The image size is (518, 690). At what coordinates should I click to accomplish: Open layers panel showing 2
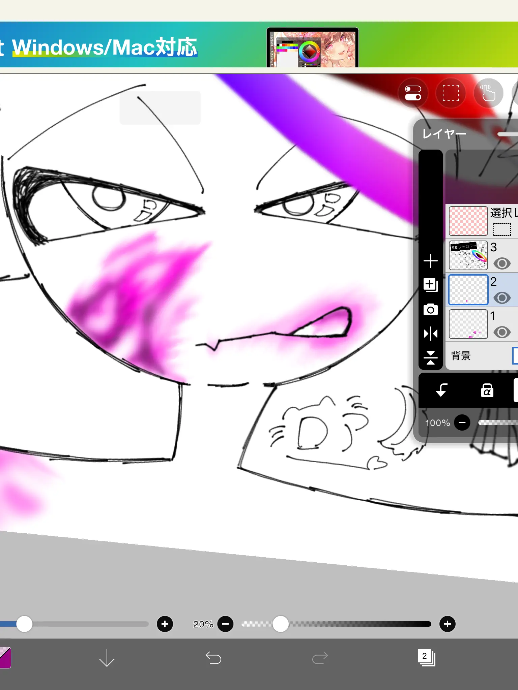click(427, 657)
